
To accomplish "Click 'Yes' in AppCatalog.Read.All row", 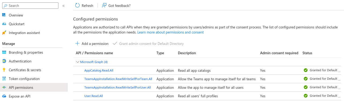I will [x=263, y=70].
